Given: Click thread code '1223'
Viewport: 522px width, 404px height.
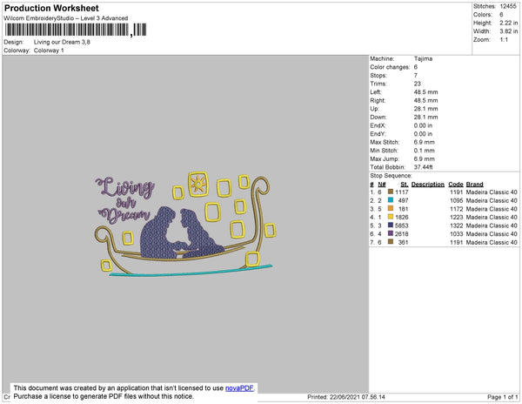Looking at the screenshot, I should click(x=457, y=217).
